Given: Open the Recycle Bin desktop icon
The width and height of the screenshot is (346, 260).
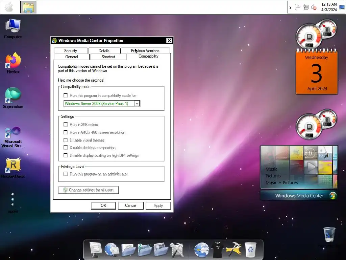Looking at the screenshot, I should tap(329, 235).
